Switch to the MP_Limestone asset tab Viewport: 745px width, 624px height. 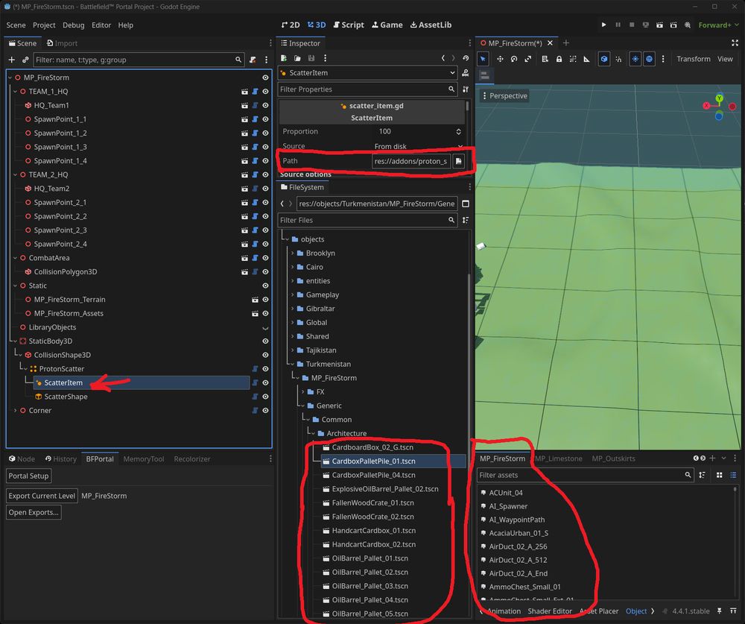tap(558, 458)
